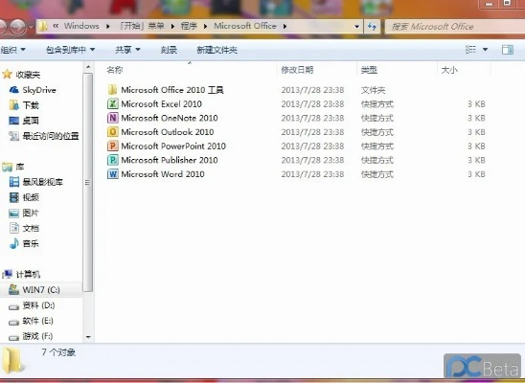The height and width of the screenshot is (383, 525).
Task: Click the 文件夹 type cell of the 工具 row
Action: pos(373,90)
